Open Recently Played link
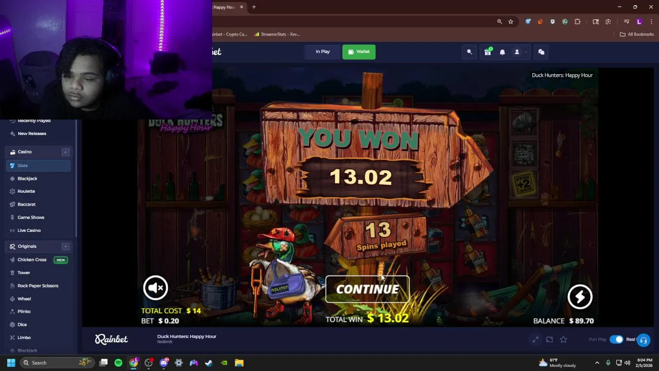Image resolution: width=659 pixels, height=371 pixels. coord(34,121)
